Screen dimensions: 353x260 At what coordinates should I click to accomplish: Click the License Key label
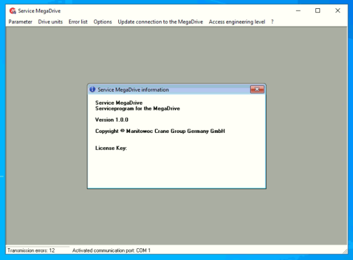pyautogui.click(x=111, y=148)
